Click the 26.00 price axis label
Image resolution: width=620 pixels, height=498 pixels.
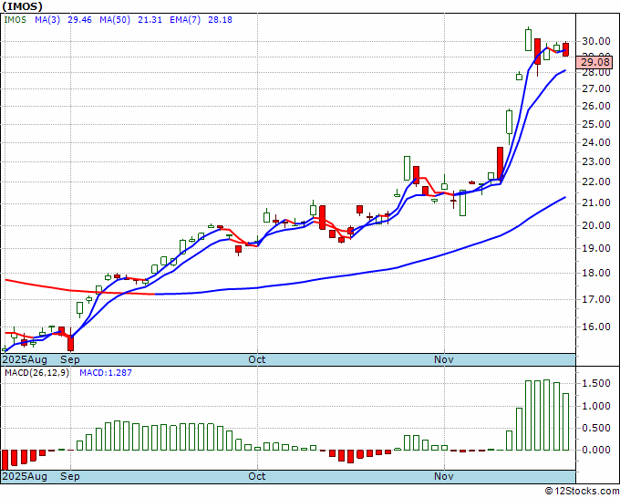[595, 106]
